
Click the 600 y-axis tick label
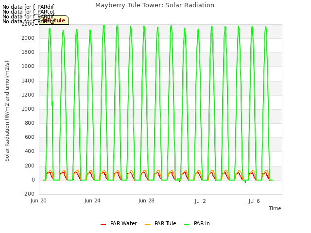[30, 137]
